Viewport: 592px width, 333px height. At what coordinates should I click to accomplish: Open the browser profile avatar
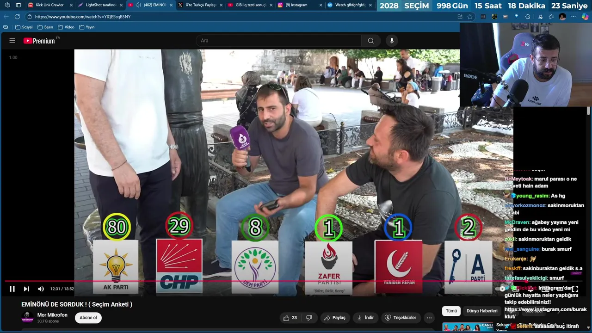[x=562, y=17]
